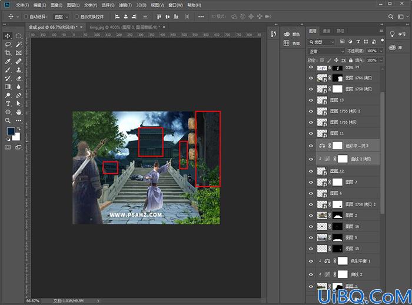Select the Eyedropper tool
This screenshot has height=305, width=412.
tap(8, 61)
